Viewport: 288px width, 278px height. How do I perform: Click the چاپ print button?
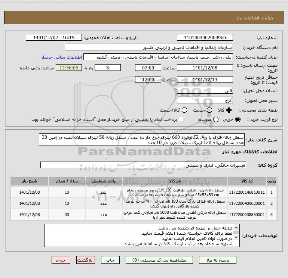tap(110, 260)
